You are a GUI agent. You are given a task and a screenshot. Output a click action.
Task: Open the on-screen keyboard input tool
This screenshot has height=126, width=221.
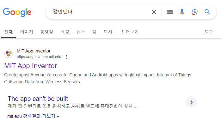[x=170, y=12]
